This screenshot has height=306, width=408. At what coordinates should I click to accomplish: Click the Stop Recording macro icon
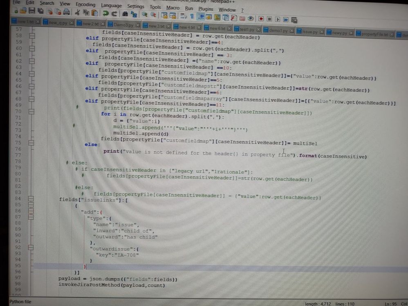pos(269,19)
